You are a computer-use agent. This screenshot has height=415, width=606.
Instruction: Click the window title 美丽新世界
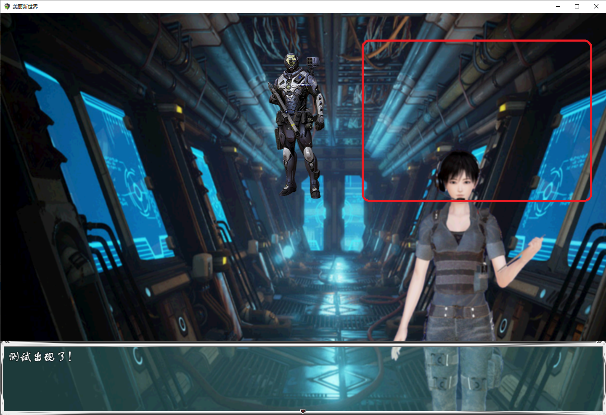(25, 6)
